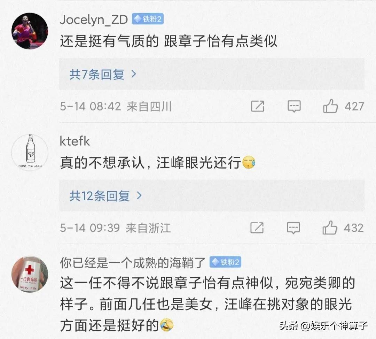This screenshot has height=339, width=376.
Task: Like Jocelyn_ZD's comment with thumbs-up icon
Action: [330, 106]
